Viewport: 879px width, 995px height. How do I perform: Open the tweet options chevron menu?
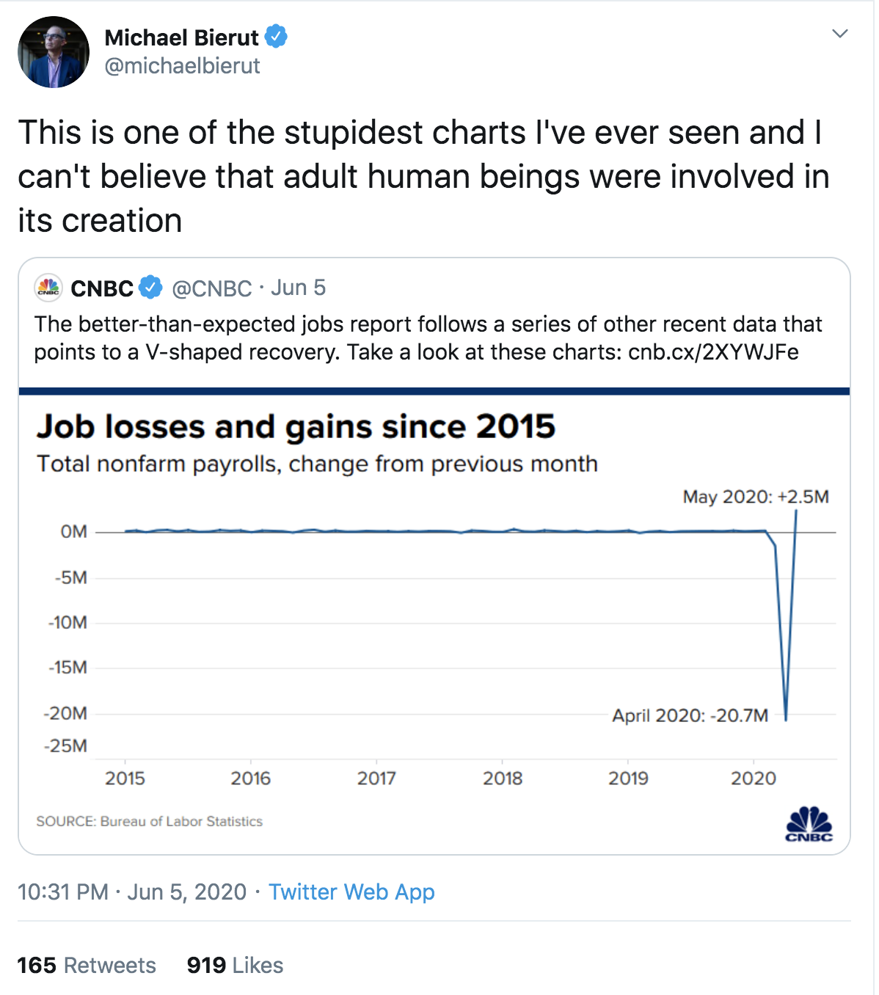click(x=839, y=33)
